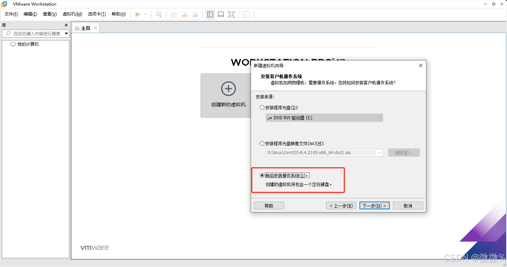Click the 安装客户机操作系统 heading

[x=281, y=76]
